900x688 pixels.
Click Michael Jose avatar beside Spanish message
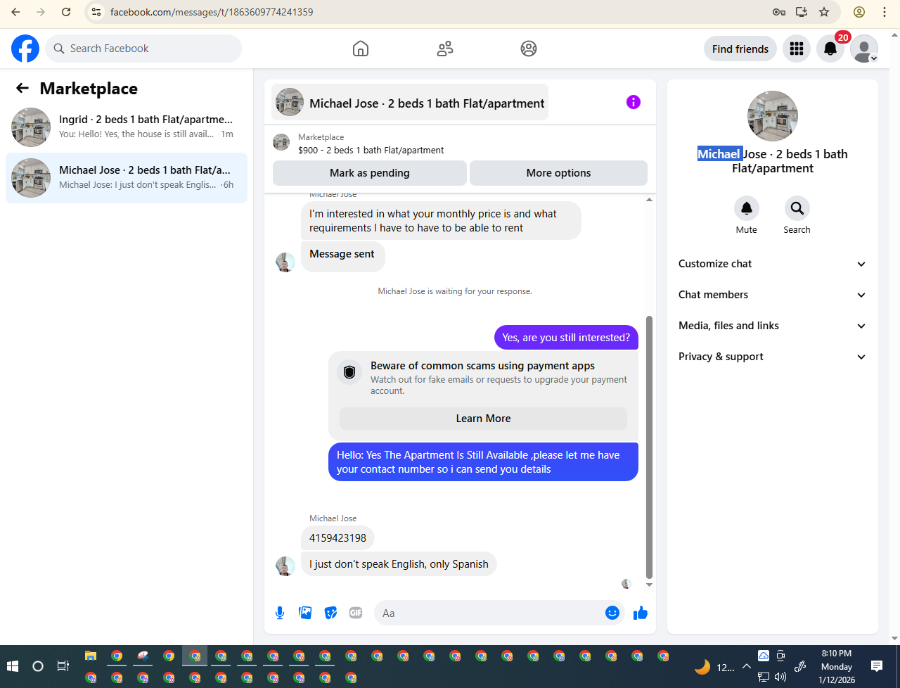[285, 566]
